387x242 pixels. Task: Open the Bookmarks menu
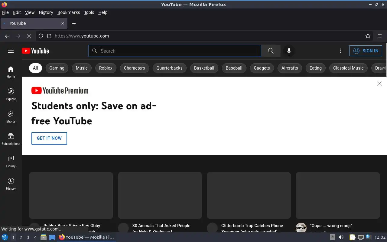click(x=69, y=12)
